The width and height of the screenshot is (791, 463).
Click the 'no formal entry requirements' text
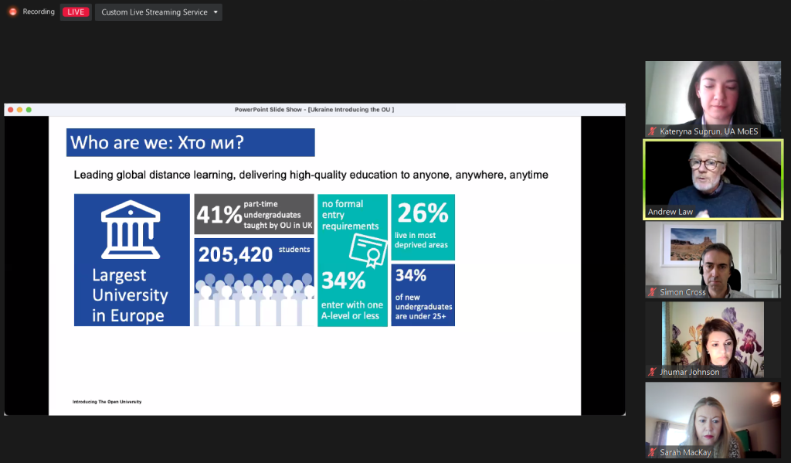[x=350, y=215]
